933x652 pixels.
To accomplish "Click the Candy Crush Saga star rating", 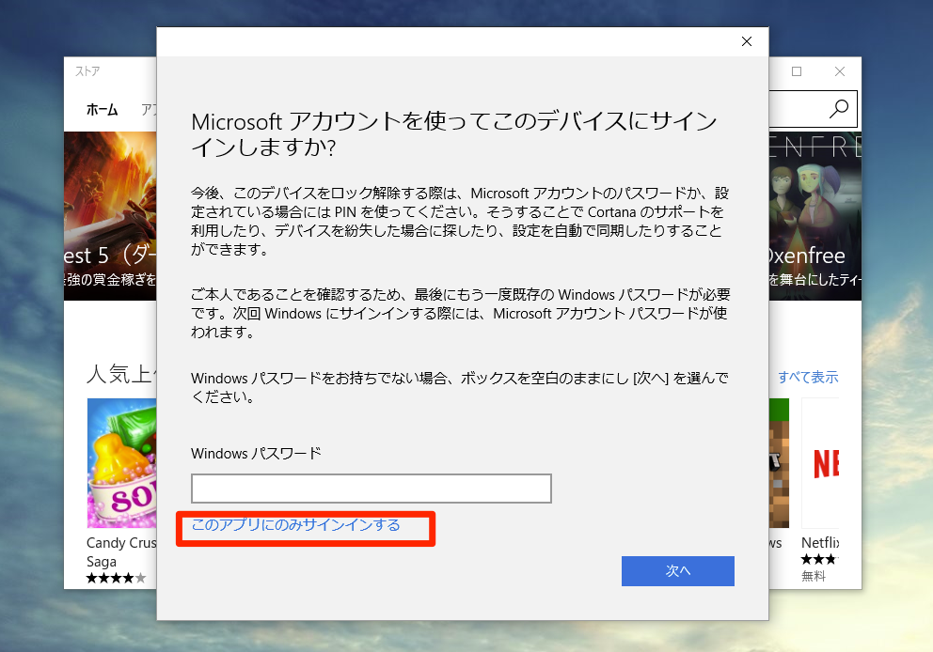I will coord(116,579).
